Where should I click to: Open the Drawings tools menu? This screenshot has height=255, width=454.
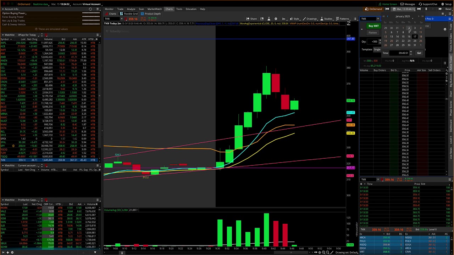(x=310, y=19)
